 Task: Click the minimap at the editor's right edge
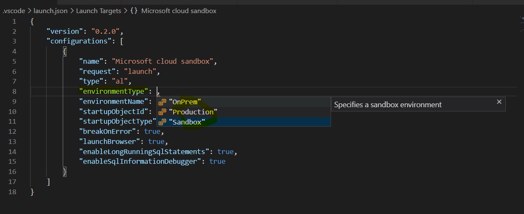click(x=521, y=23)
